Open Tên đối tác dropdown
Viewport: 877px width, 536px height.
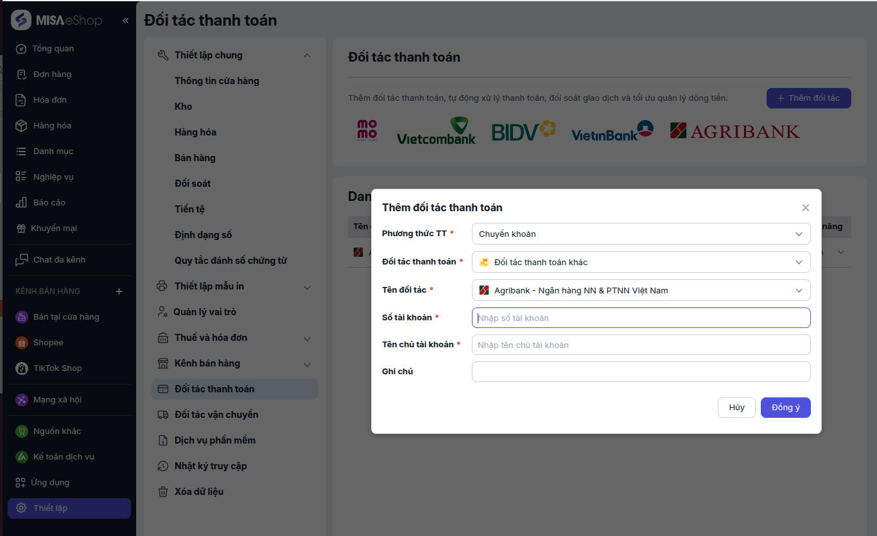pyautogui.click(x=641, y=290)
